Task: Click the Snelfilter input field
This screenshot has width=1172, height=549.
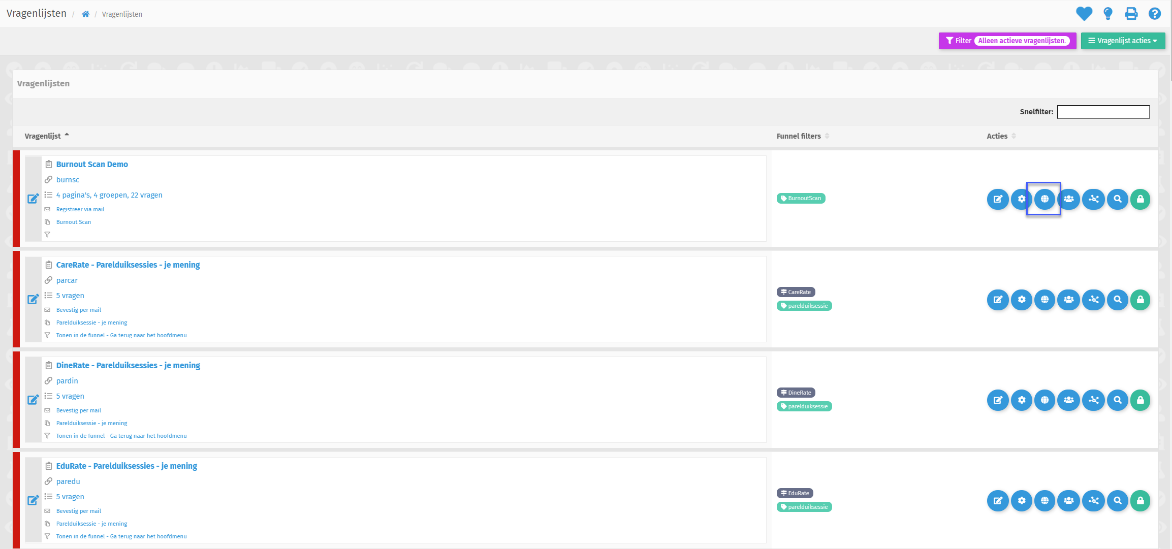Action: click(1103, 112)
